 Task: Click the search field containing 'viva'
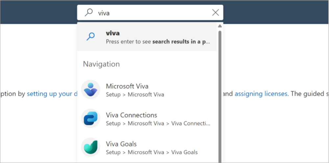pos(150,13)
